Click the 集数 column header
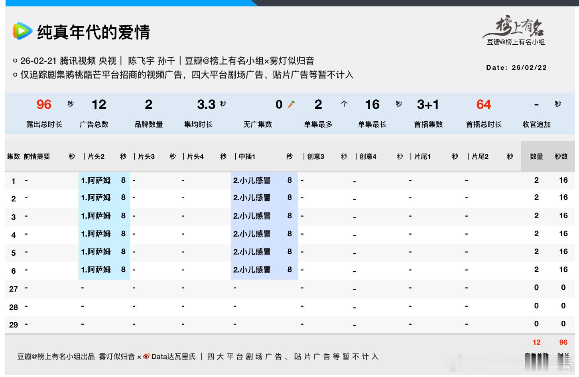This screenshot has height=377, width=579. (x=14, y=156)
